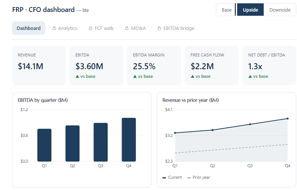297x190 pixels.
Task: Click the 'NET DEBT / EBITDA' card label
Action: pyautogui.click(x=266, y=55)
